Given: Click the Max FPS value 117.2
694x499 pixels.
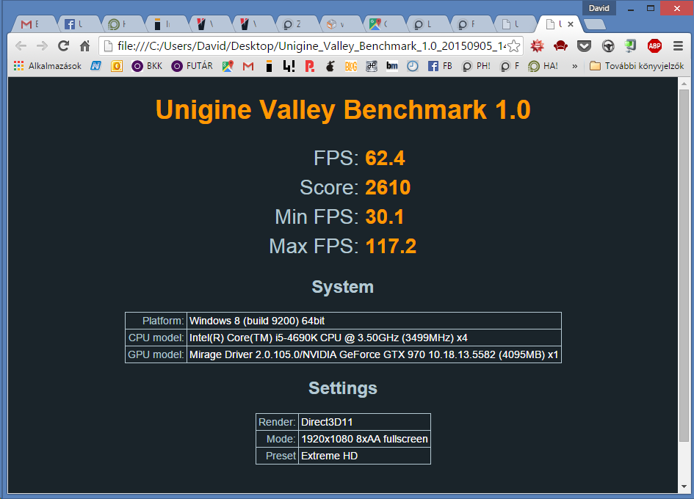Looking at the screenshot, I should click(391, 246).
